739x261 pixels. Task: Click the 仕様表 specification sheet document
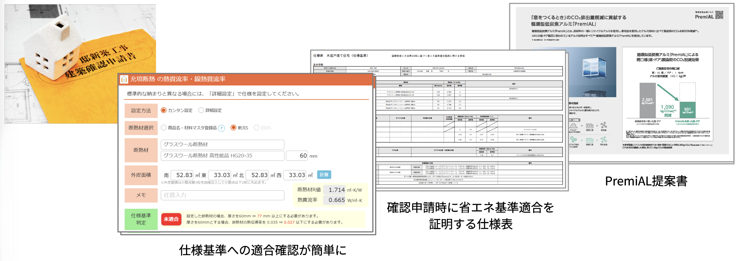point(471,120)
